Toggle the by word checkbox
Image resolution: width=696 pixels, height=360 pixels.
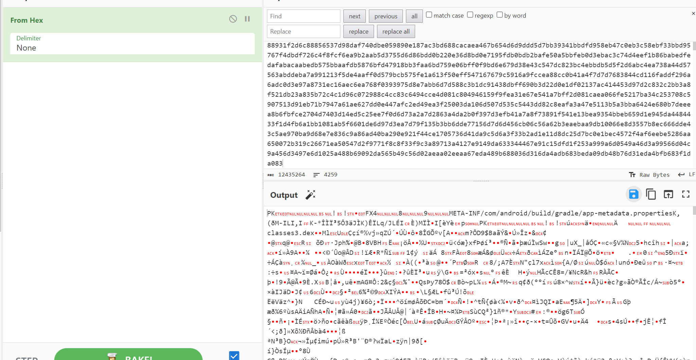coord(500,15)
